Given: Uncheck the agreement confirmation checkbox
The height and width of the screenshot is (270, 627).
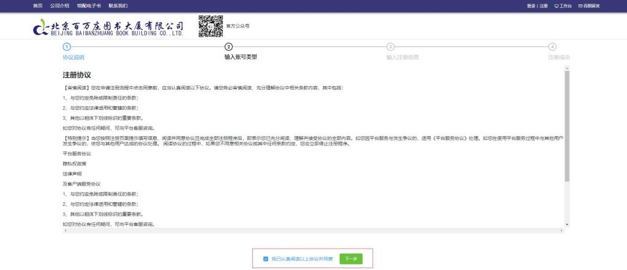Looking at the screenshot, I should [266, 259].
